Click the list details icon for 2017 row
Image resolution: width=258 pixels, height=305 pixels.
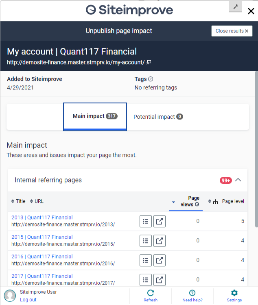(x=146, y=280)
